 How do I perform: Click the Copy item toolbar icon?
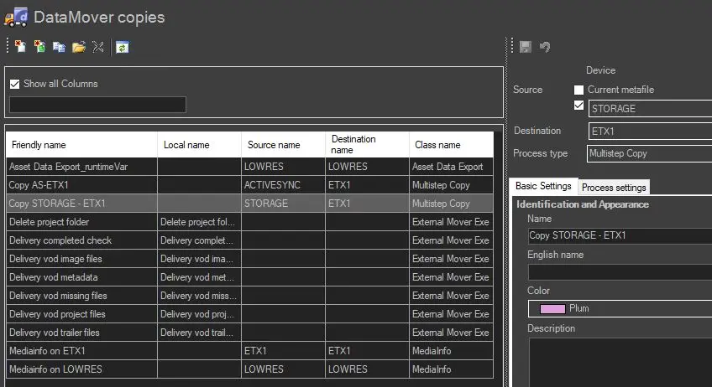click(59, 47)
